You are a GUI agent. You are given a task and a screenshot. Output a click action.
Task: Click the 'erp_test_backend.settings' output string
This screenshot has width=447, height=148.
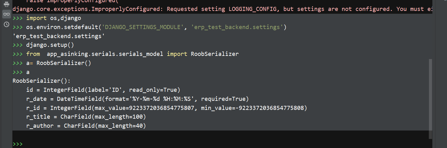pos(58,36)
